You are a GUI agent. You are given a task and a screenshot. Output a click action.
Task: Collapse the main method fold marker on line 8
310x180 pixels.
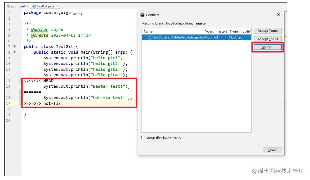point(22,52)
